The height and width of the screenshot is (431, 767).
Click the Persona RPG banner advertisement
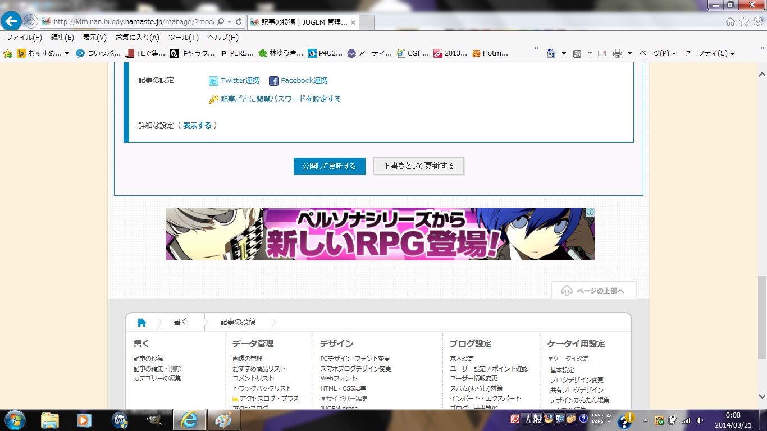pos(380,234)
